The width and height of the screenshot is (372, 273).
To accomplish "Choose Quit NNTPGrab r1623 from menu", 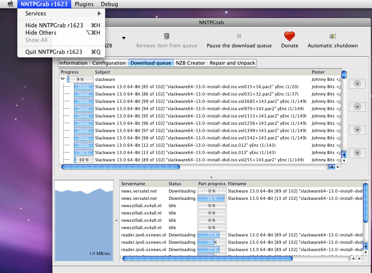I will (54, 52).
